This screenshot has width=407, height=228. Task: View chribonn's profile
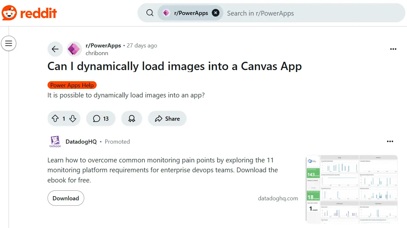[x=97, y=53]
